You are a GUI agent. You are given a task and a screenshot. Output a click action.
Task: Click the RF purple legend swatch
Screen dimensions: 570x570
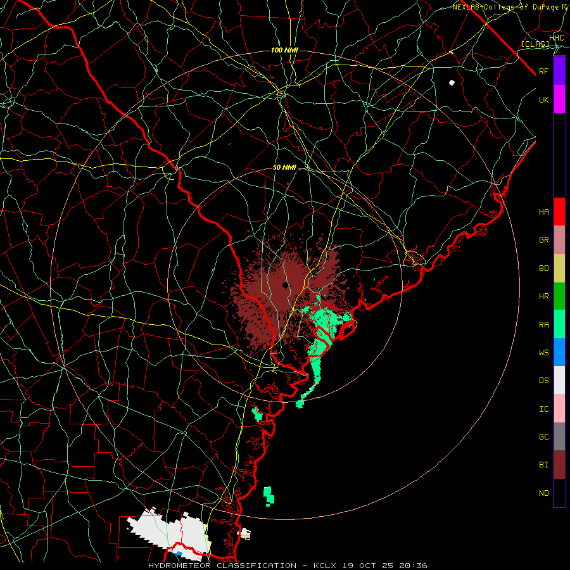(x=559, y=71)
